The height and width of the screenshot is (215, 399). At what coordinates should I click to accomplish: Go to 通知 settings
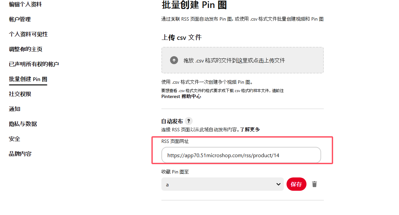(15, 109)
